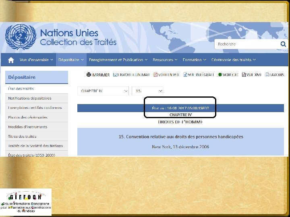290x217 pixels.
Task: Open Exemplaires certifiés conformes link
Action: coord(37,108)
